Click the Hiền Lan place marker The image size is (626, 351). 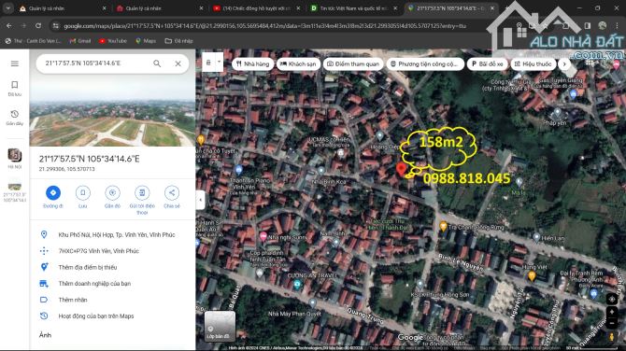536,237
